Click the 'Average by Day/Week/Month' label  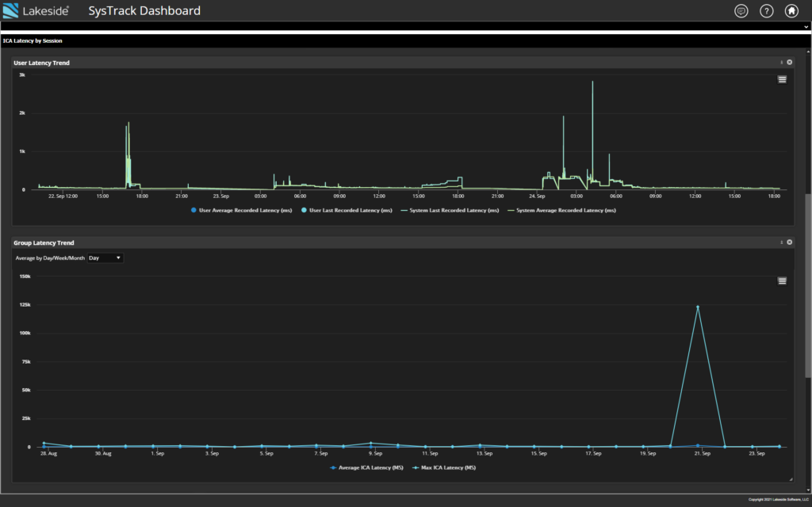pyautogui.click(x=50, y=258)
